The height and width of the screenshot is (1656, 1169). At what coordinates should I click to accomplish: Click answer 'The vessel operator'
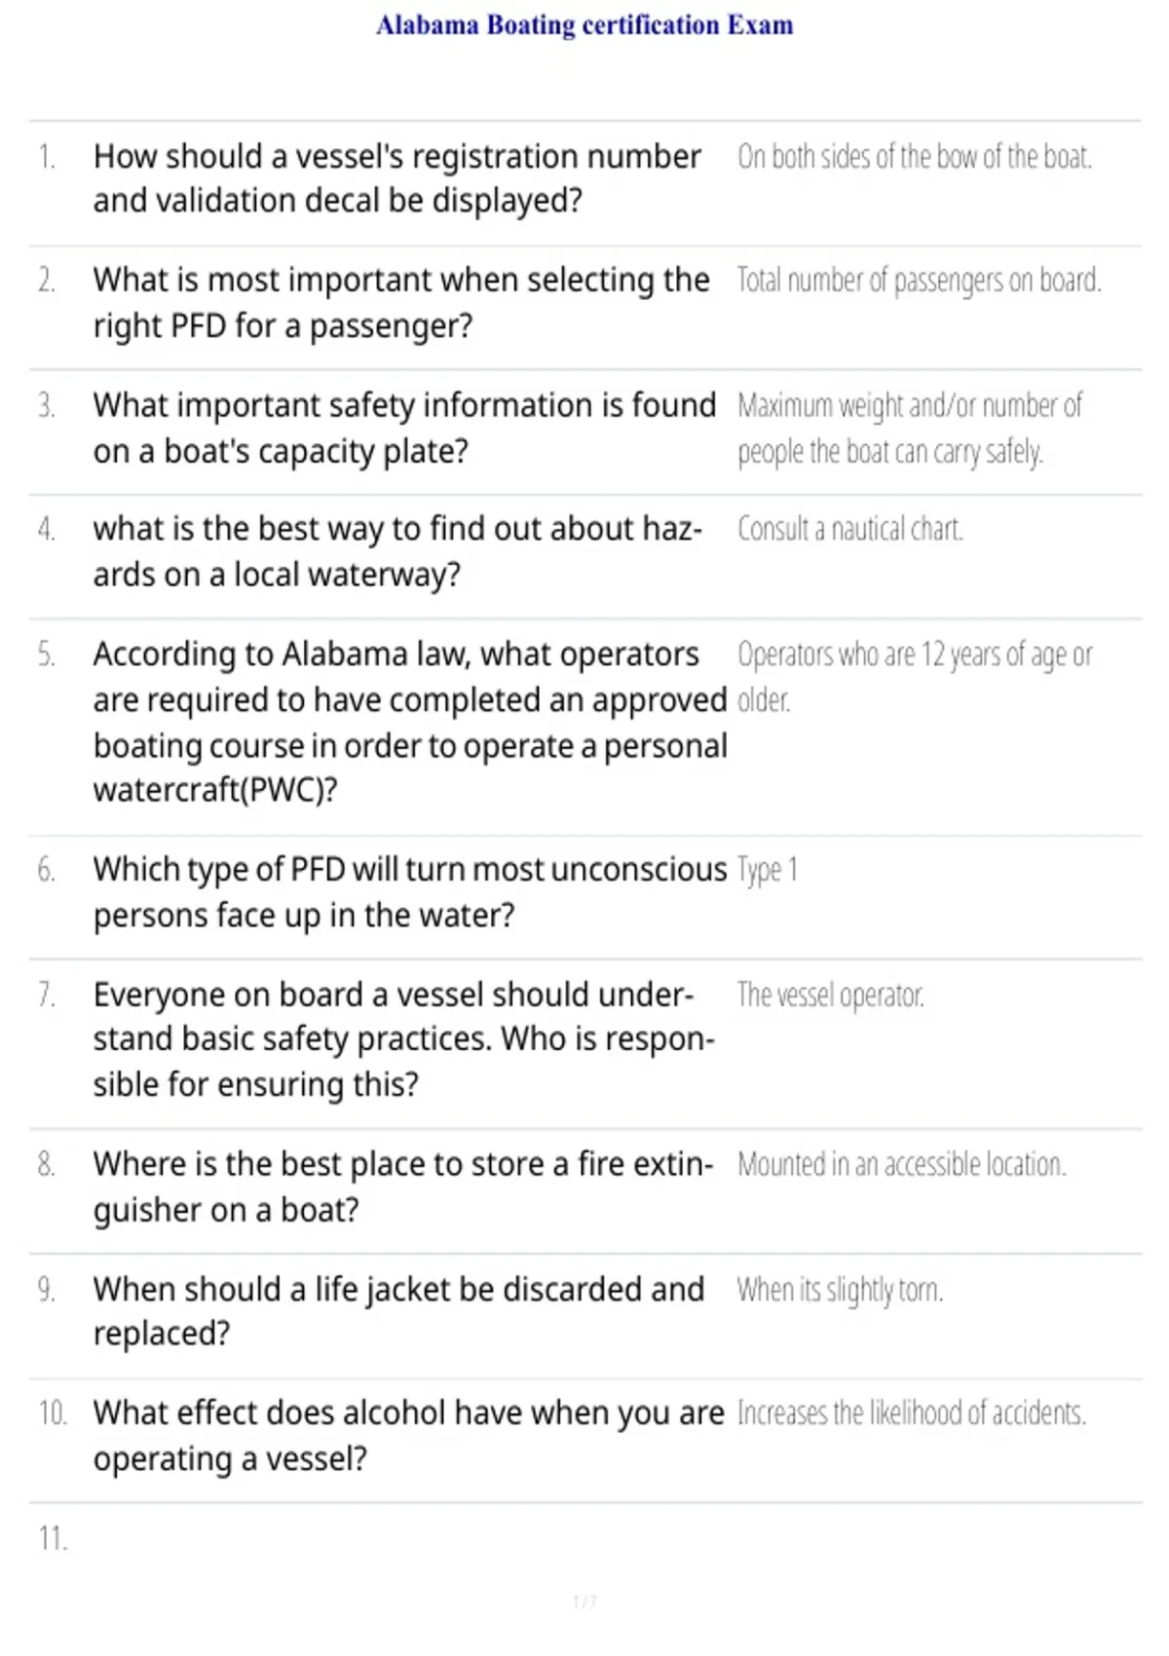pyautogui.click(x=831, y=995)
